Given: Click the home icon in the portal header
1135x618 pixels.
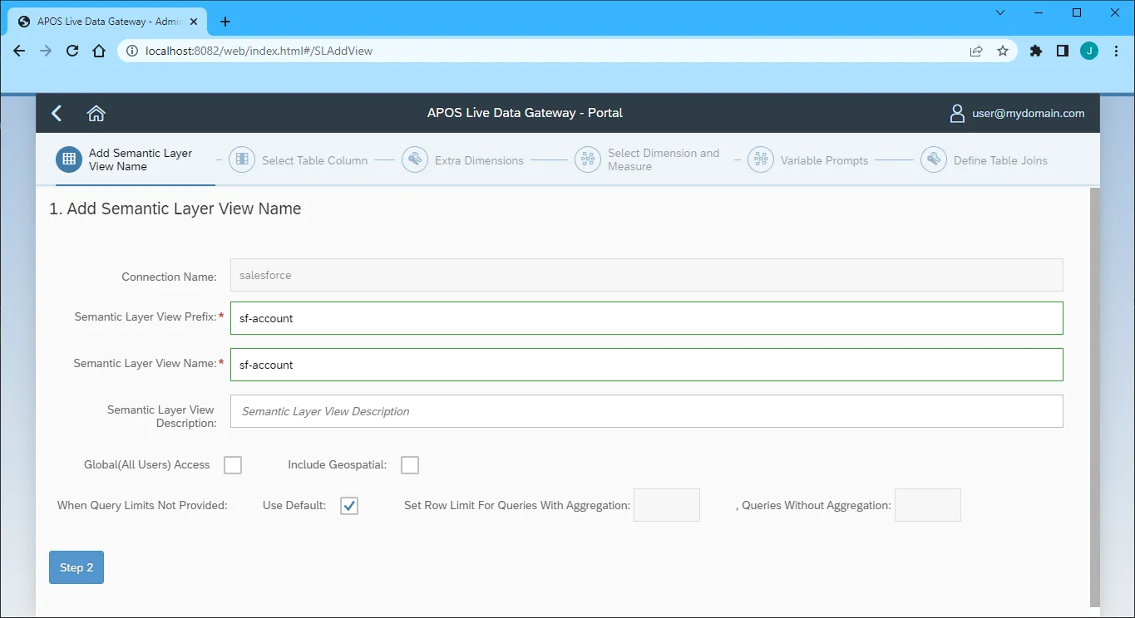Looking at the screenshot, I should (x=96, y=113).
